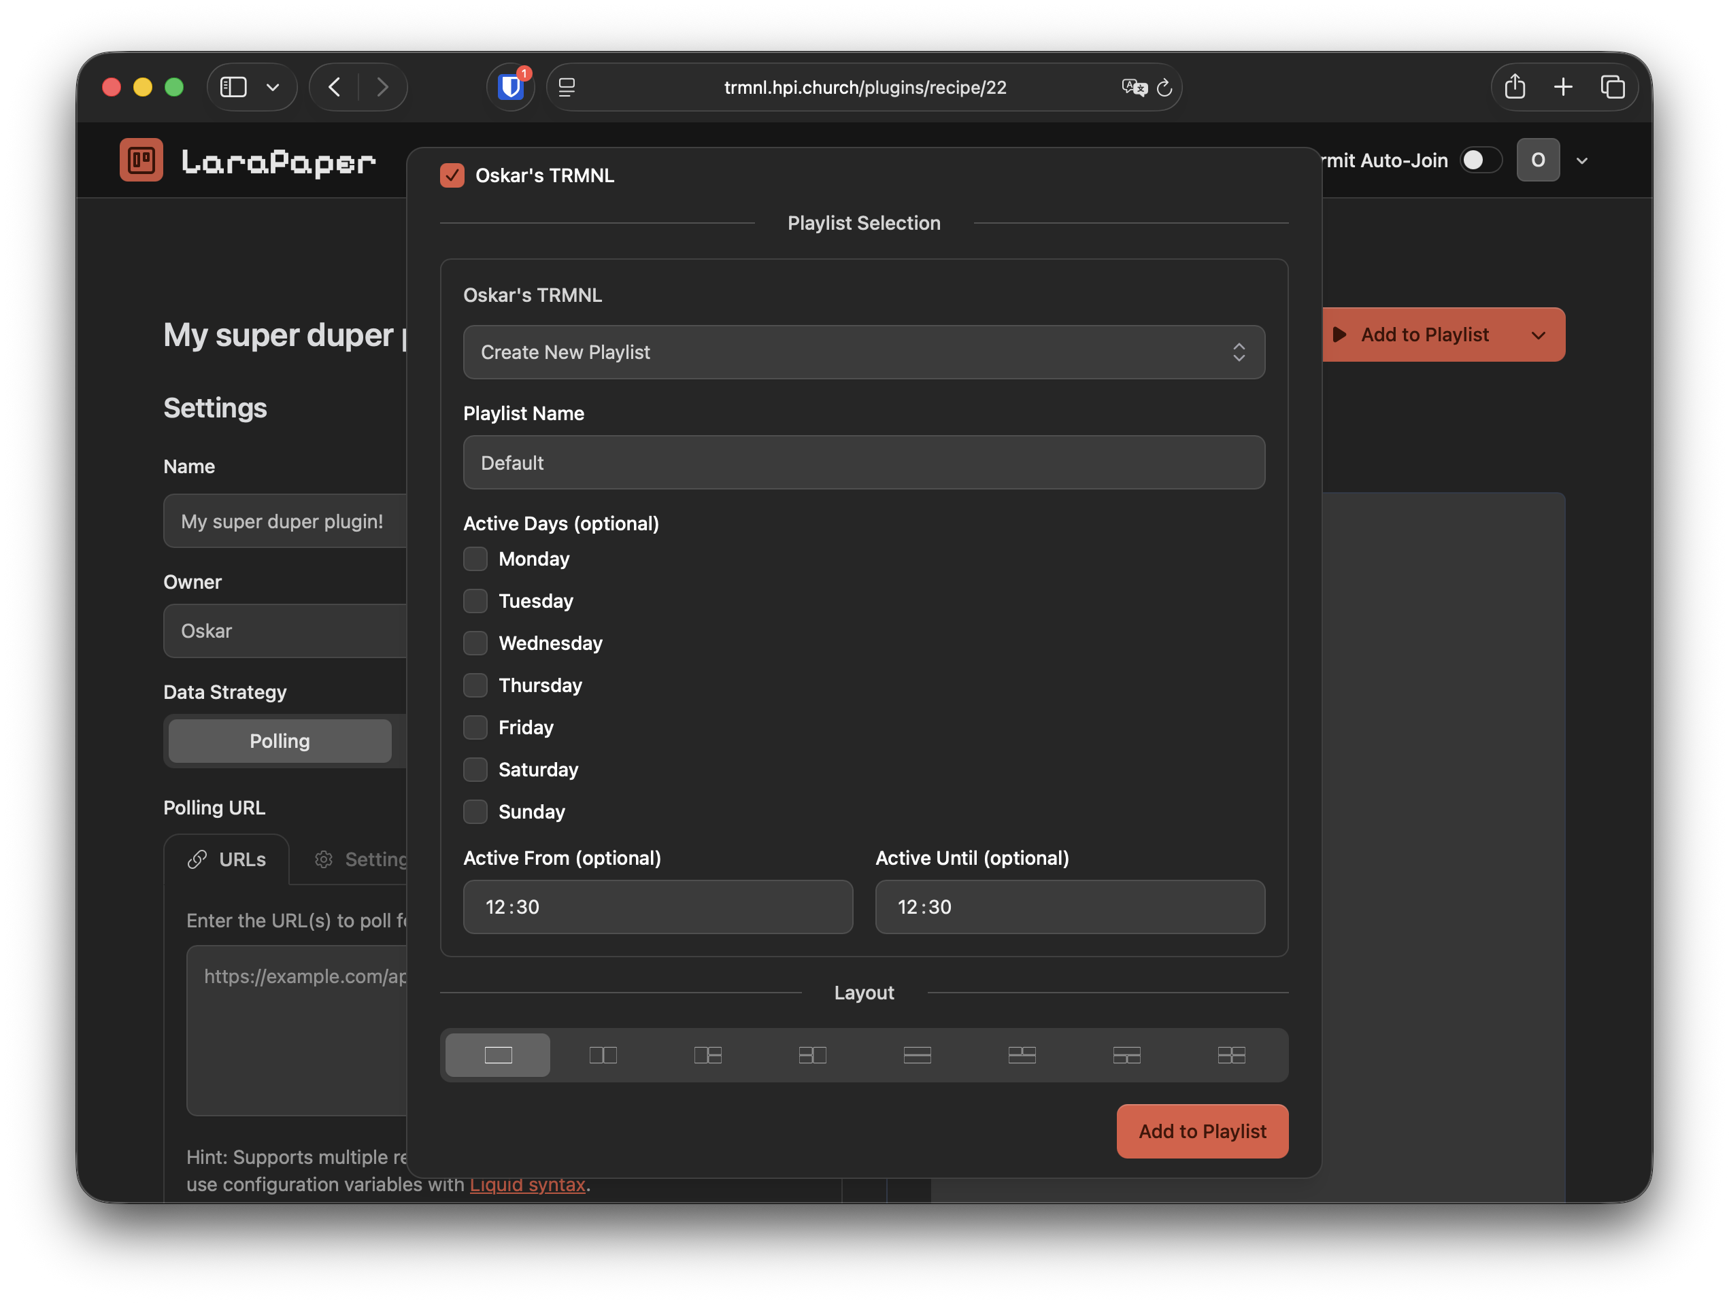The image size is (1729, 1304).
Task: Choose layout with two left quadrants and right half
Action: pyautogui.click(x=812, y=1054)
